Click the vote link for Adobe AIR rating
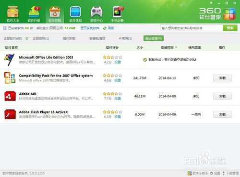 pos(118,99)
